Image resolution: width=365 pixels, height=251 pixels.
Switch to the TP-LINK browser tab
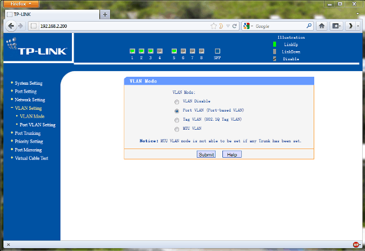pos(52,14)
